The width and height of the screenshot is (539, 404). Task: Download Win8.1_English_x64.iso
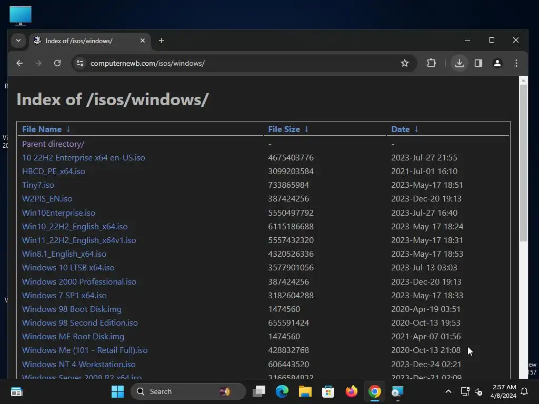[64, 254]
